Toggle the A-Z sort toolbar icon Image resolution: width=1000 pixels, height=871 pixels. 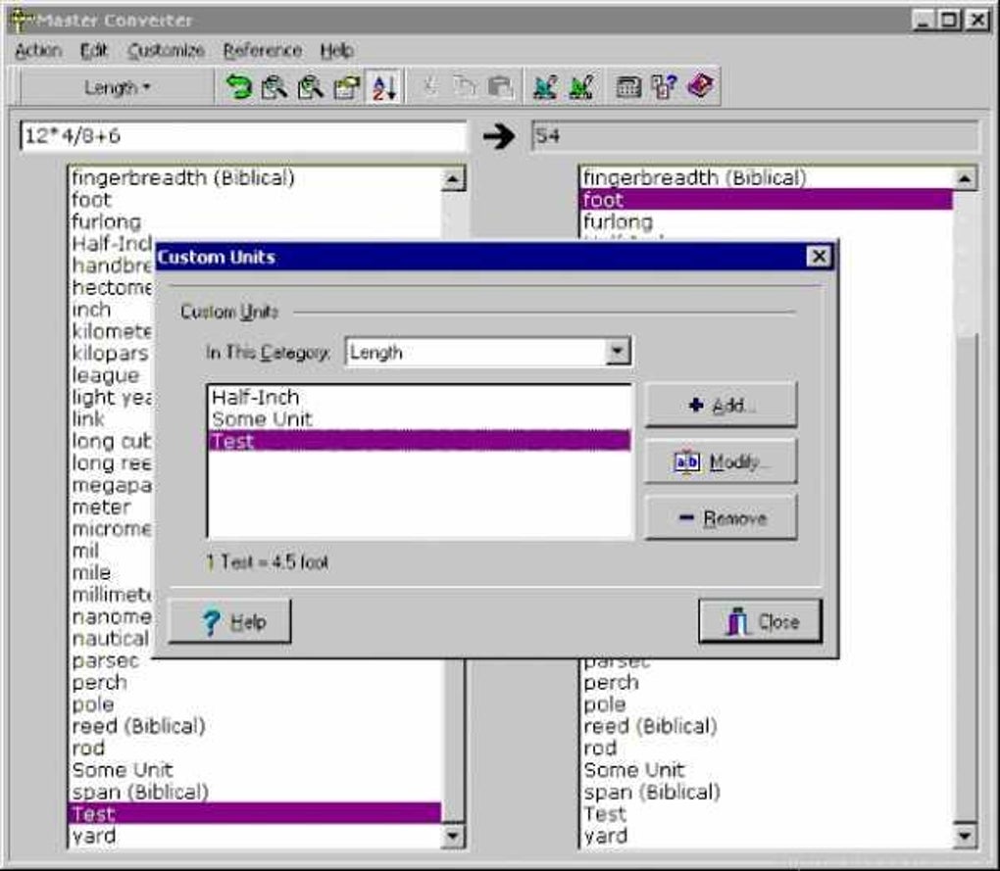point(384,86)
